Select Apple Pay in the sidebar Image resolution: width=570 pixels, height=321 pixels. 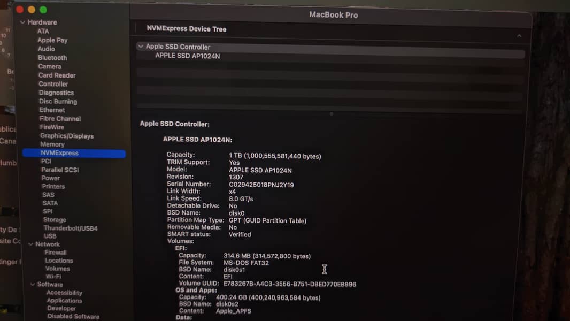coord(52,40)
